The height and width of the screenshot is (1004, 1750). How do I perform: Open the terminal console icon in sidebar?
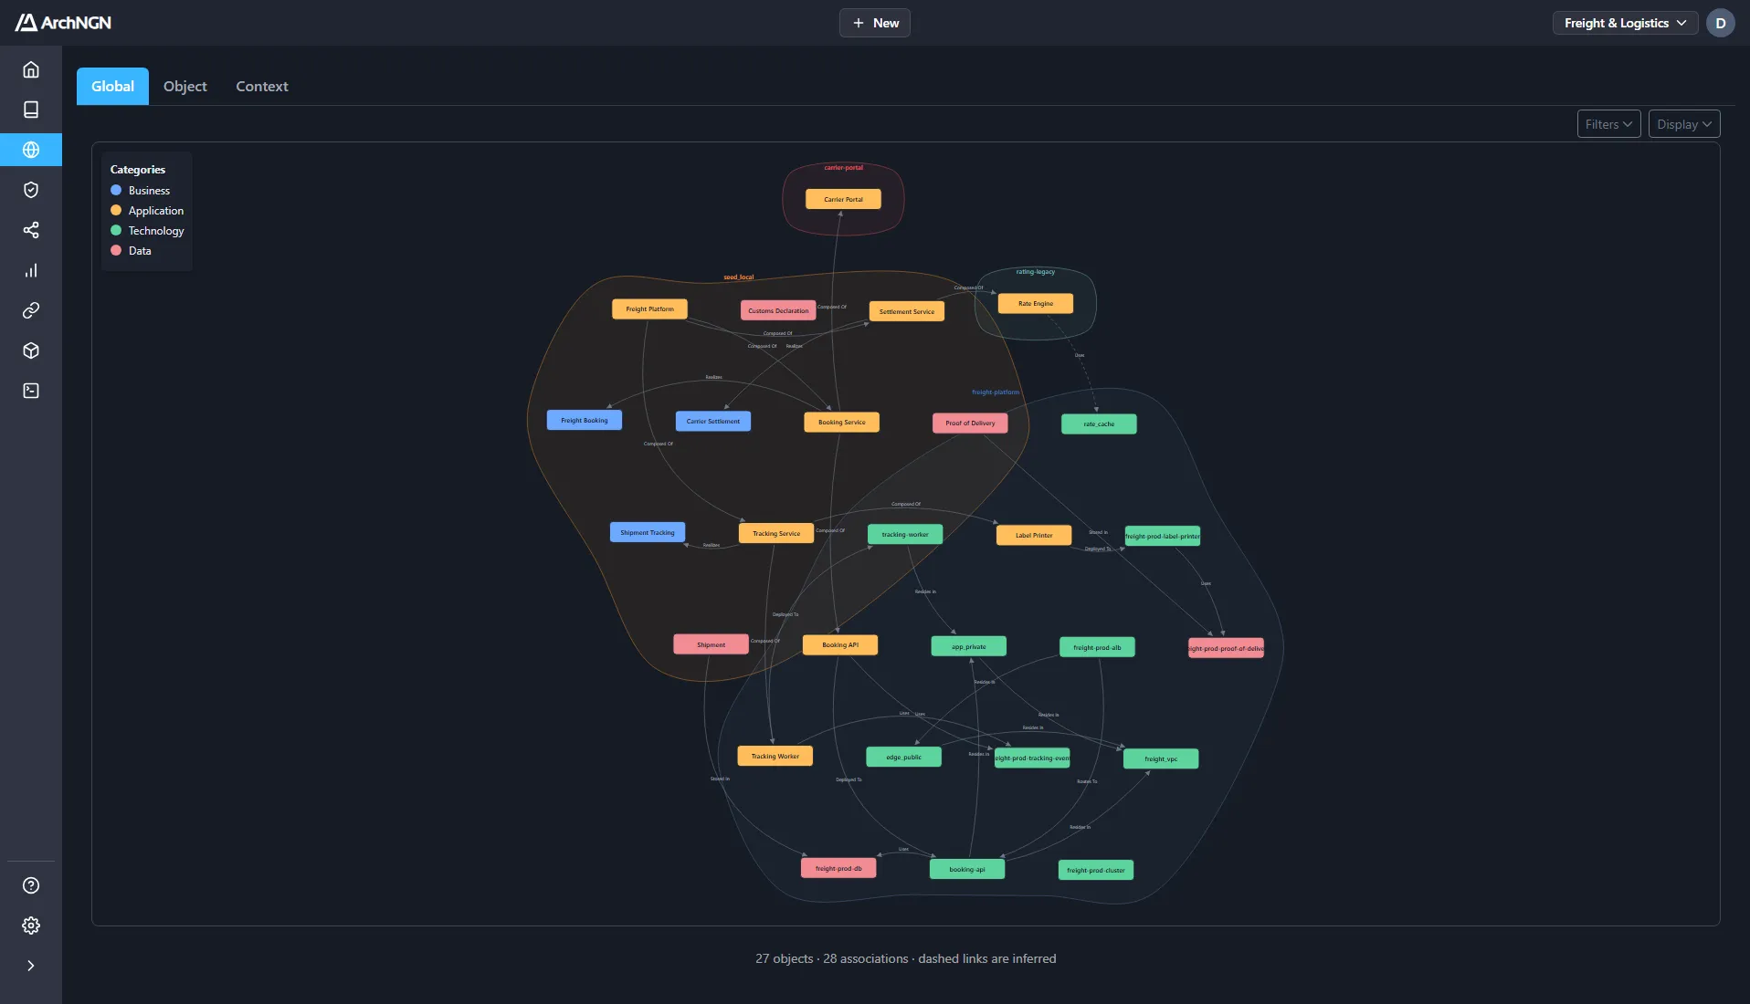[31, 391]
